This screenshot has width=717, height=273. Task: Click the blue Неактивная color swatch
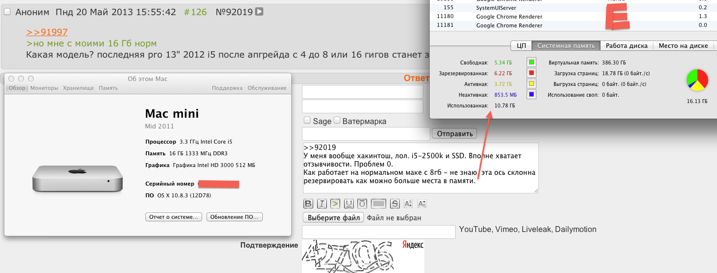pos(532,95)
